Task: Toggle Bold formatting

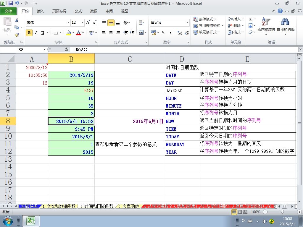Action: coord(29,33)
